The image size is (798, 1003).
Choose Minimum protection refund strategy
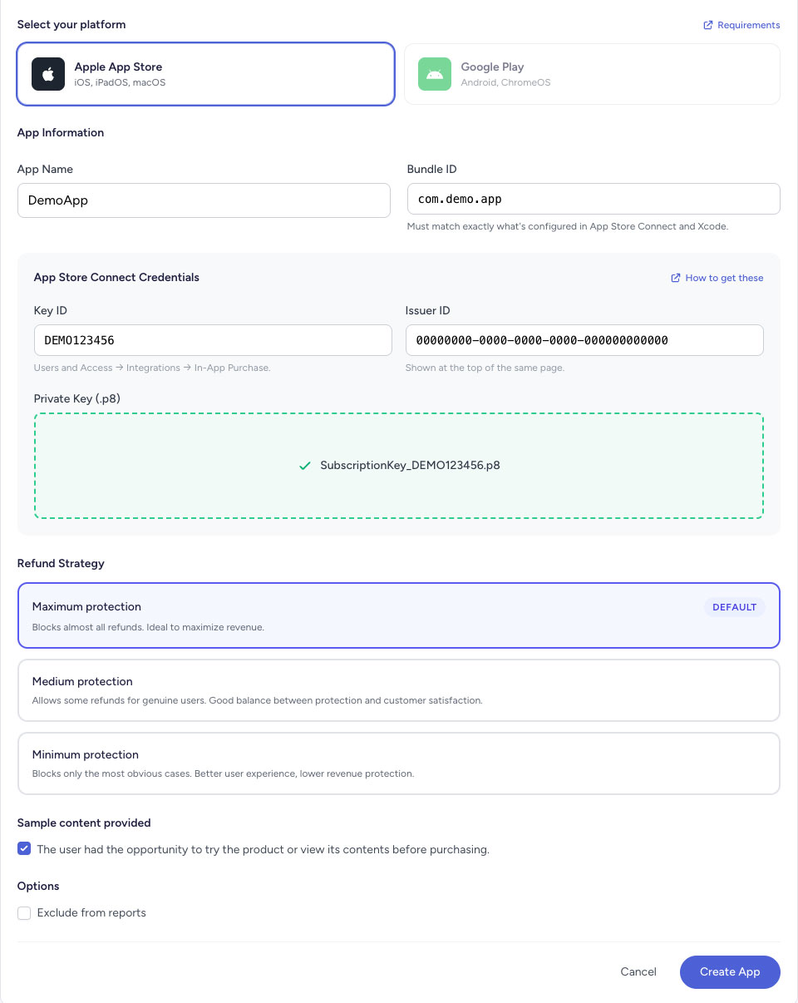coord(399,763)
